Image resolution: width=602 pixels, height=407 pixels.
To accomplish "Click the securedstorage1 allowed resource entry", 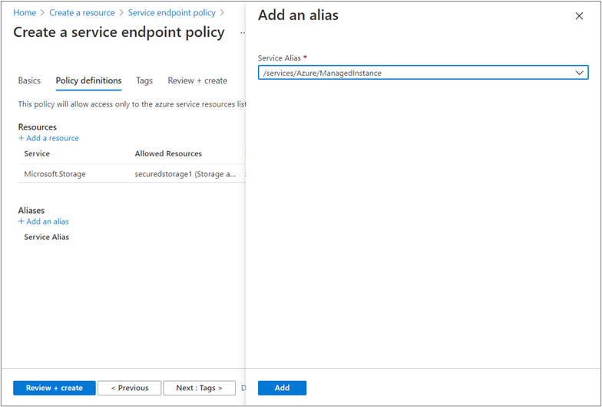I will tap(185, 174).
